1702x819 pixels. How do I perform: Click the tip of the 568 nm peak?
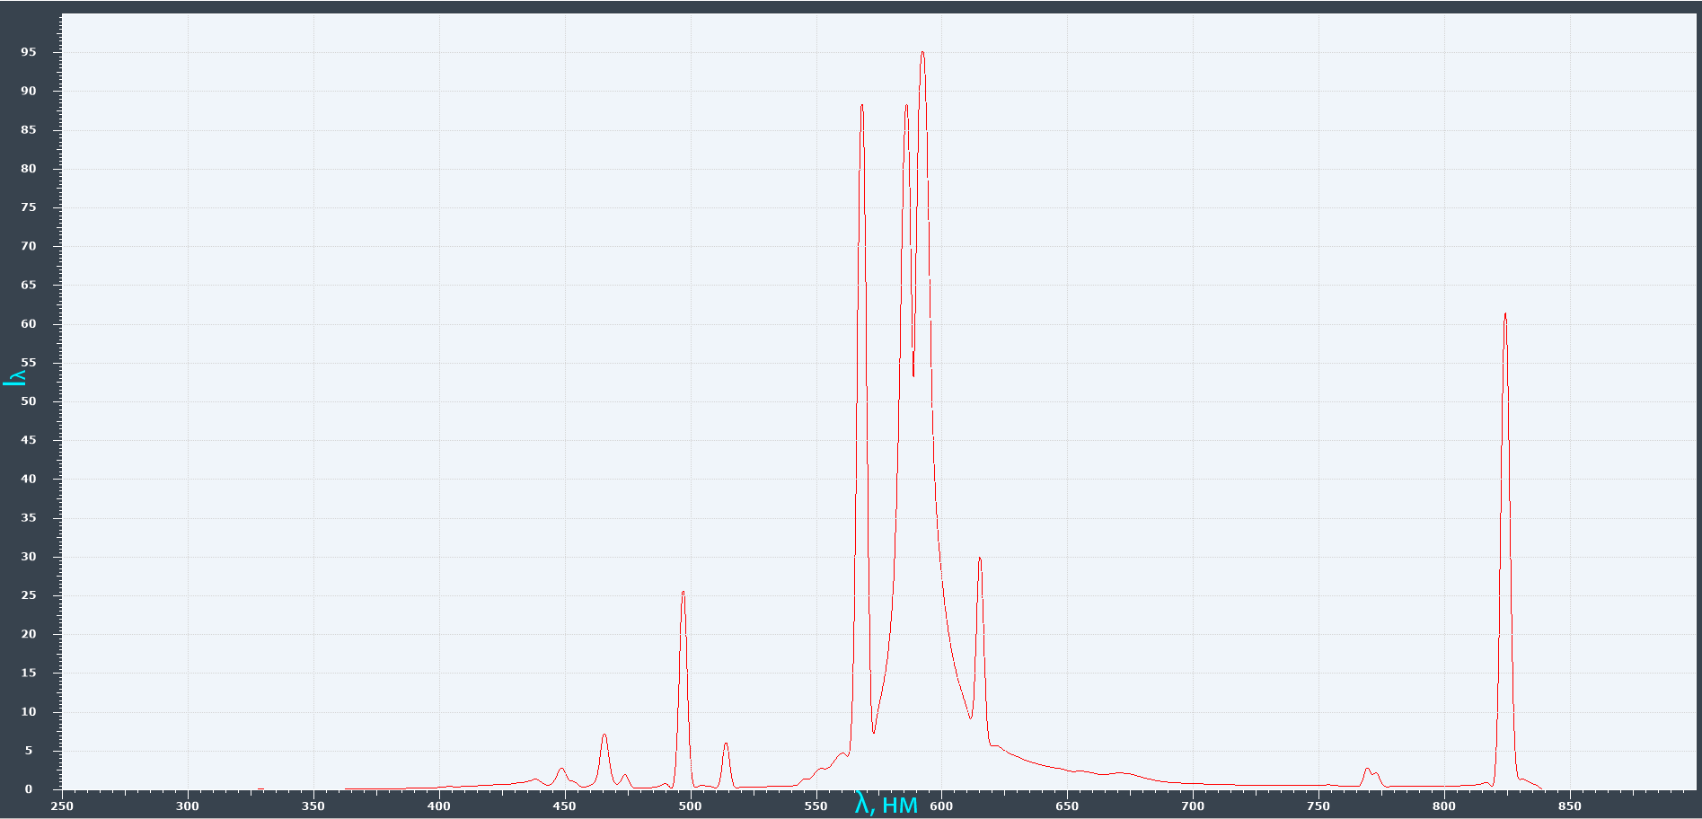(x=861, y=105)
